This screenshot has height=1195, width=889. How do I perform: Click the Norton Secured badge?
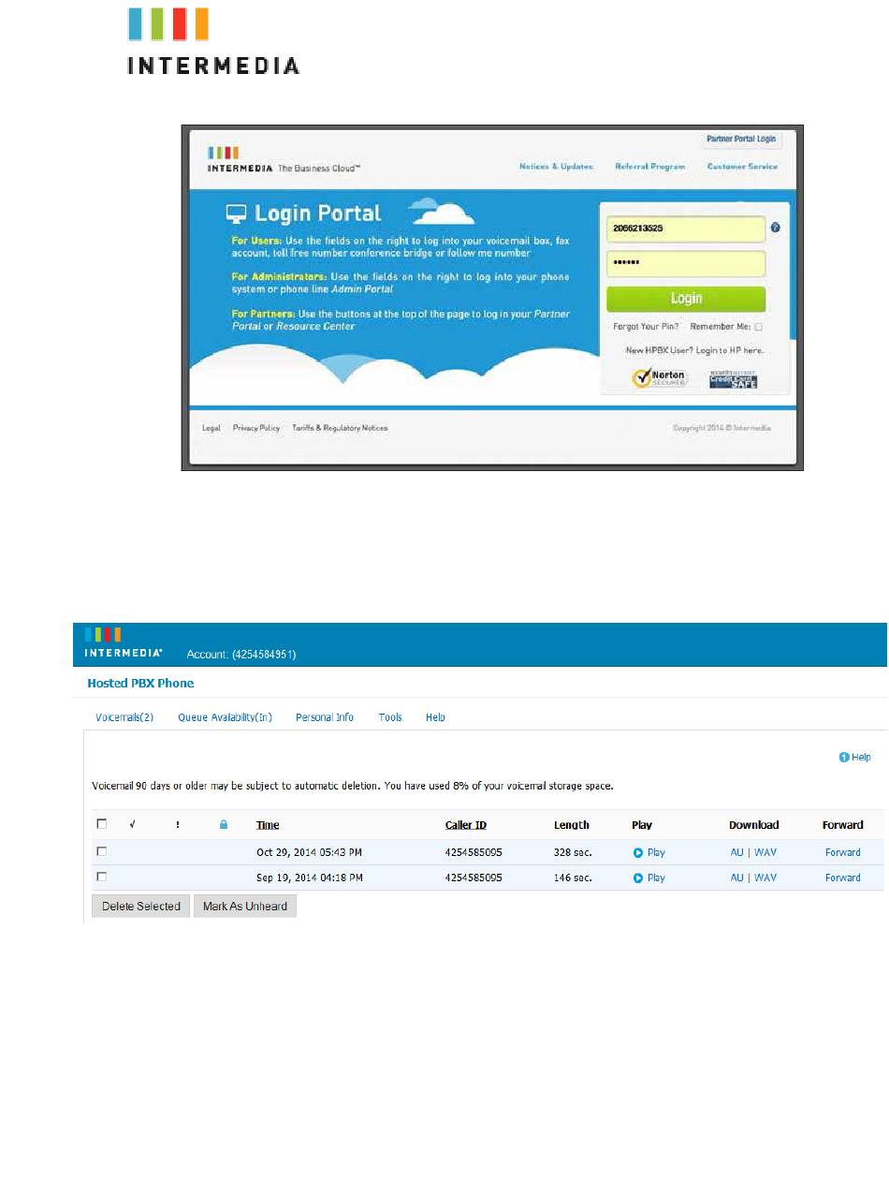click(x=659, y=377)
